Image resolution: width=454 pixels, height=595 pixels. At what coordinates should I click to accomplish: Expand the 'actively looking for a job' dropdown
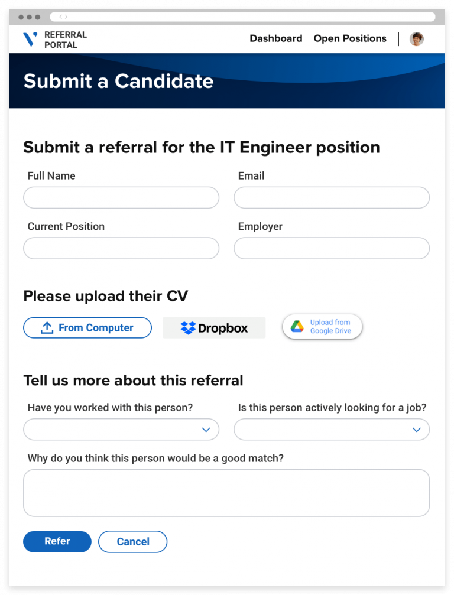[332, 430]
